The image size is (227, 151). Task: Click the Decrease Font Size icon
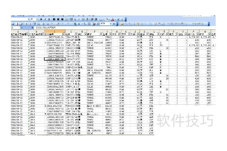point(122,19)
